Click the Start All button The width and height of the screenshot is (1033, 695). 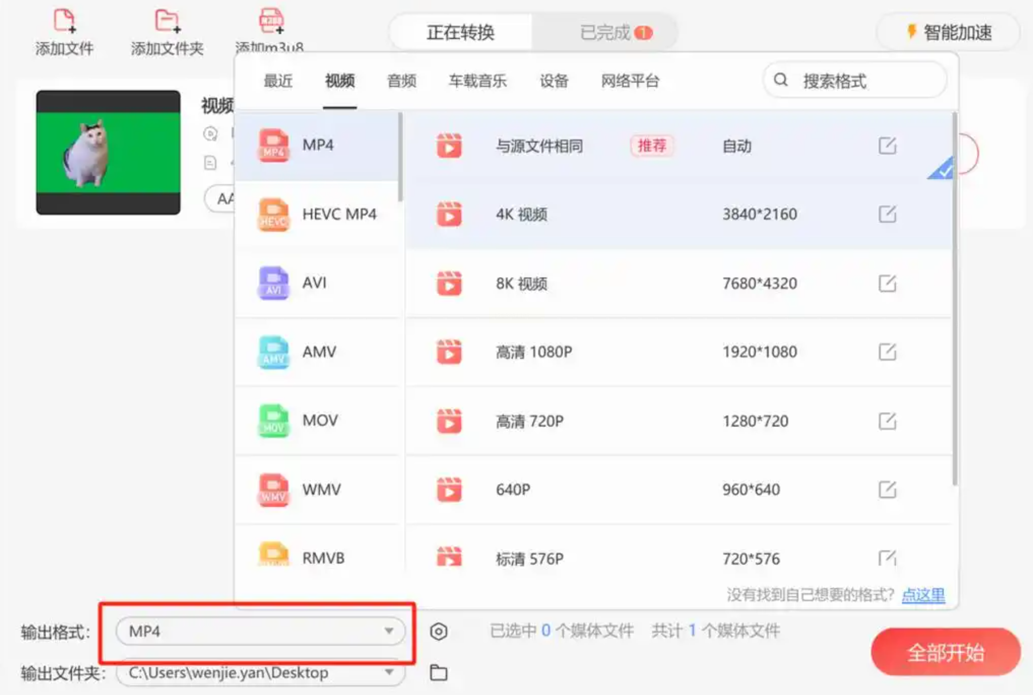[945, 652]
